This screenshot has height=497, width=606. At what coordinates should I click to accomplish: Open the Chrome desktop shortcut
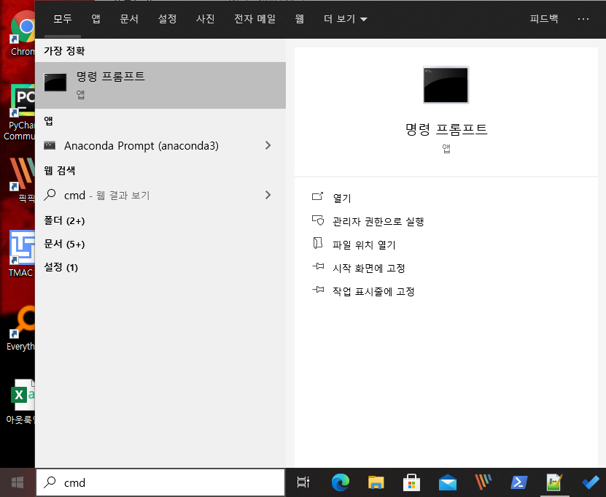pos(22,34)
